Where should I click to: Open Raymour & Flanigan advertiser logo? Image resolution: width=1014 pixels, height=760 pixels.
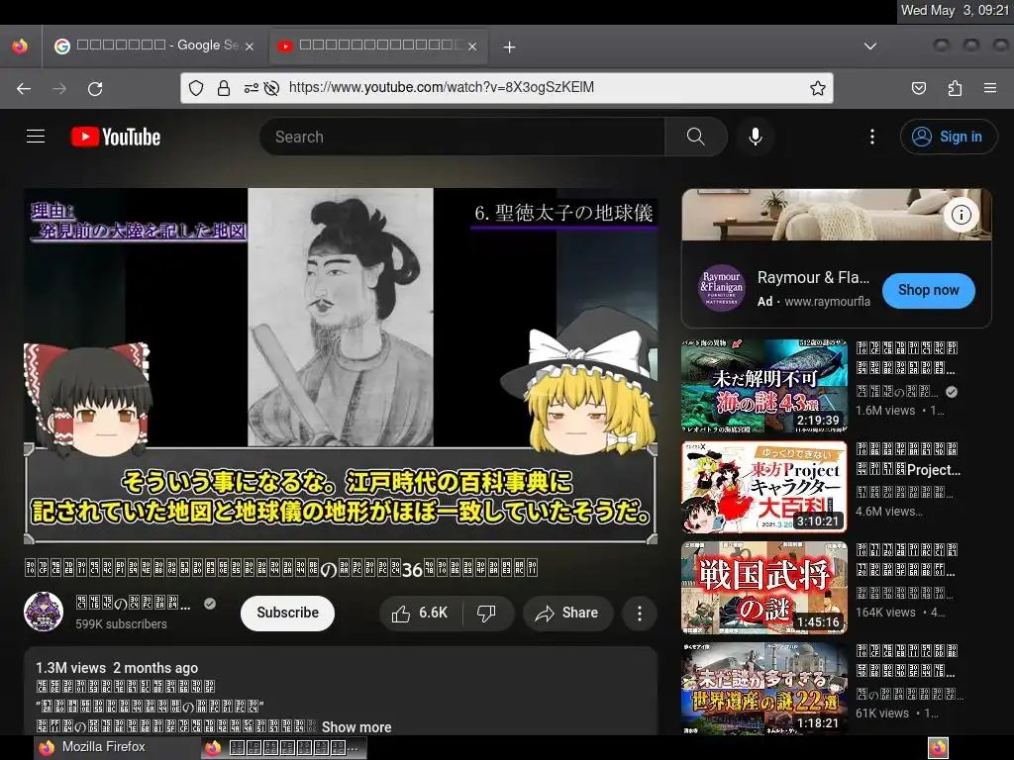(721, 288)
